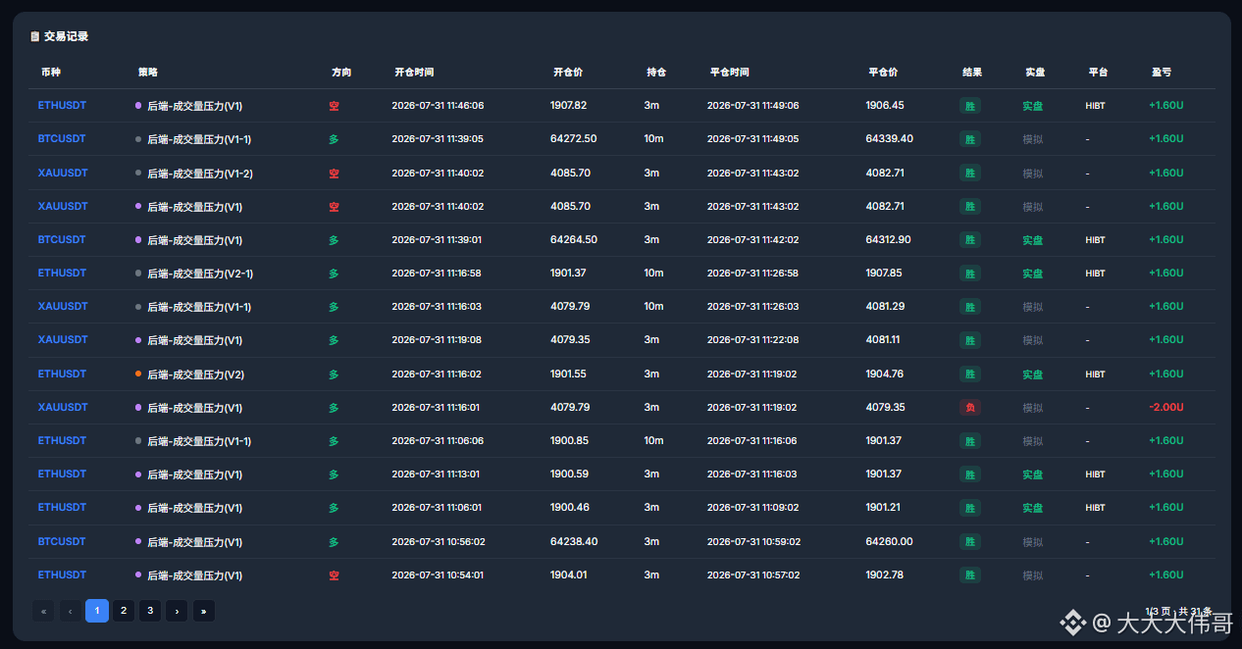Click the purple dot in the 11:46:06 row
This screenshot has height=649, width=1242.
point(138,106)
